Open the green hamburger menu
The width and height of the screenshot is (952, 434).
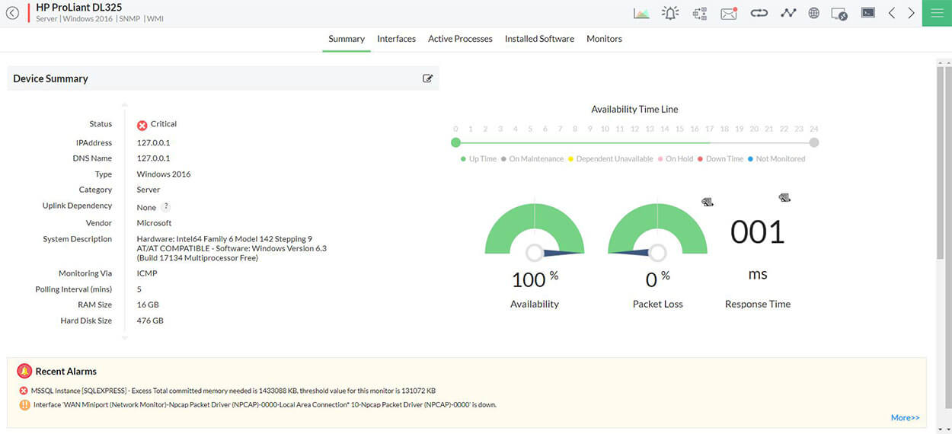pos(936,13)
